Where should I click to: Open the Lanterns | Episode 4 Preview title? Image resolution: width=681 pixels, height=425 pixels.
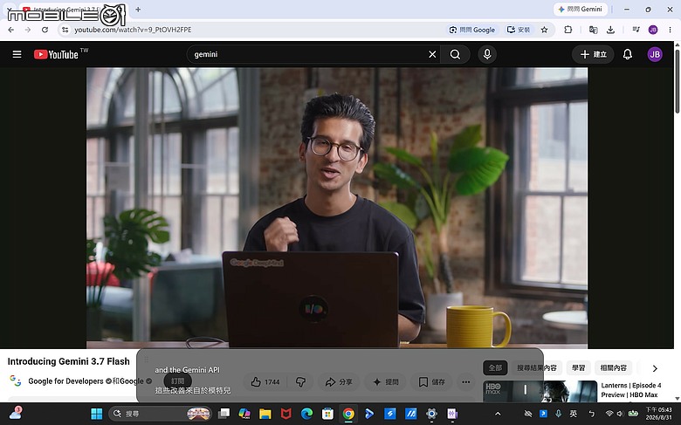(631, 390)
